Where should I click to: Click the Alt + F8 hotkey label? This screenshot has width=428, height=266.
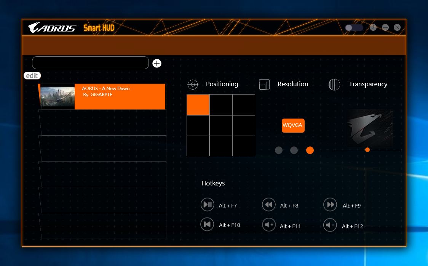(289, 206)
